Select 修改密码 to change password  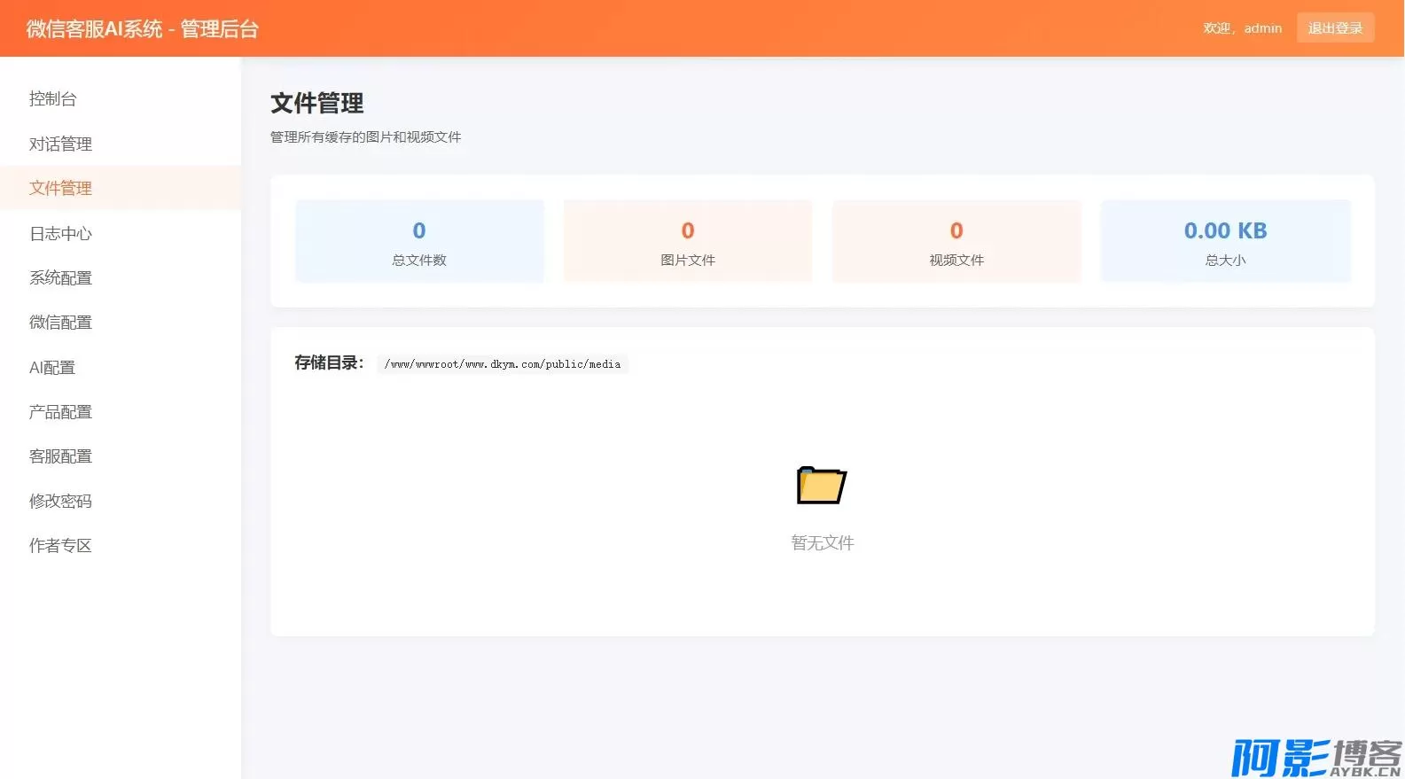[x=60, y=501]
